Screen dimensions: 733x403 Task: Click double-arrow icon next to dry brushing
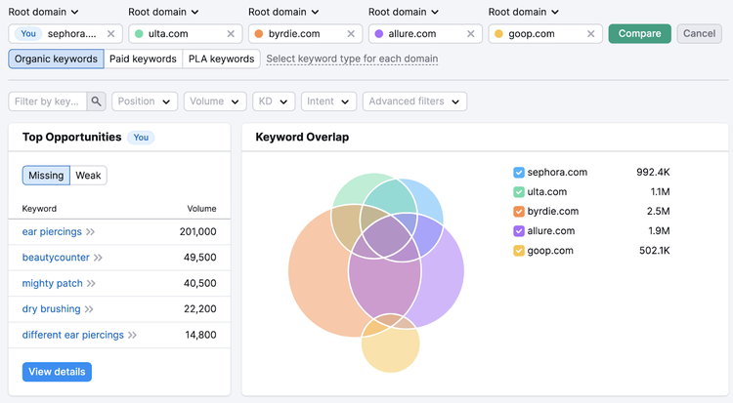pyautogui.click(x=89, y=309)
